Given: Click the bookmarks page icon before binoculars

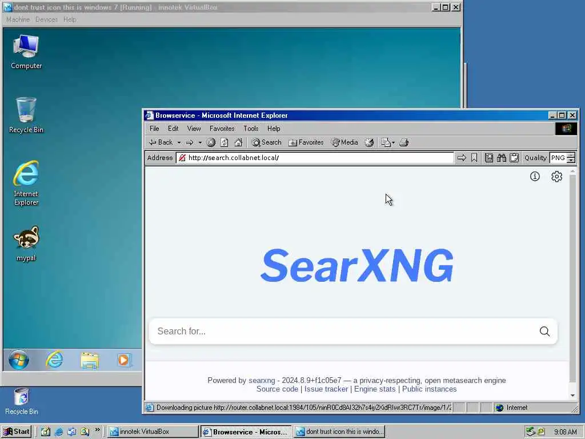Looking at the screenshot, I should point(489,158).
